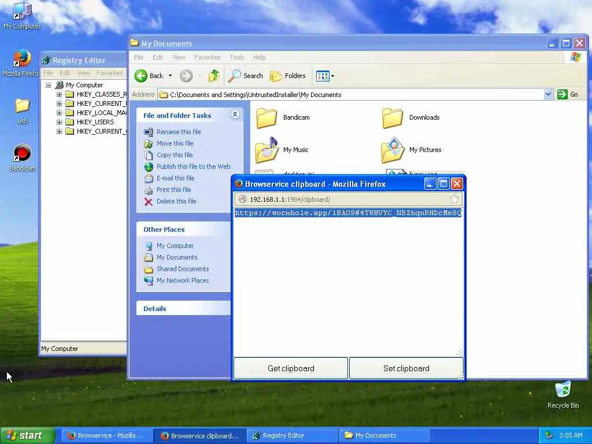Collapse My Computer node in Registry Editor
Screen dimensions: 592x444
[49, 86]
